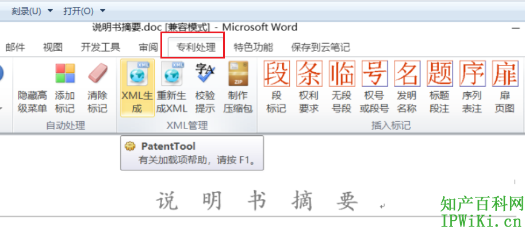Open the 保存到云笔记 tab
The image size is (525, 230).
[x=320, y=48]
